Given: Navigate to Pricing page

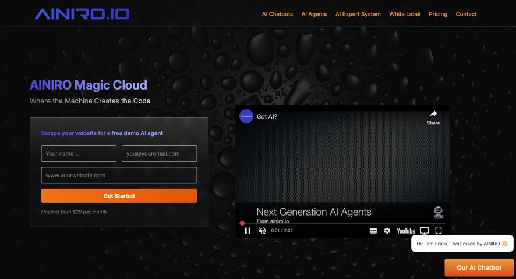Looking at the screenshot, I should point(438,14).
